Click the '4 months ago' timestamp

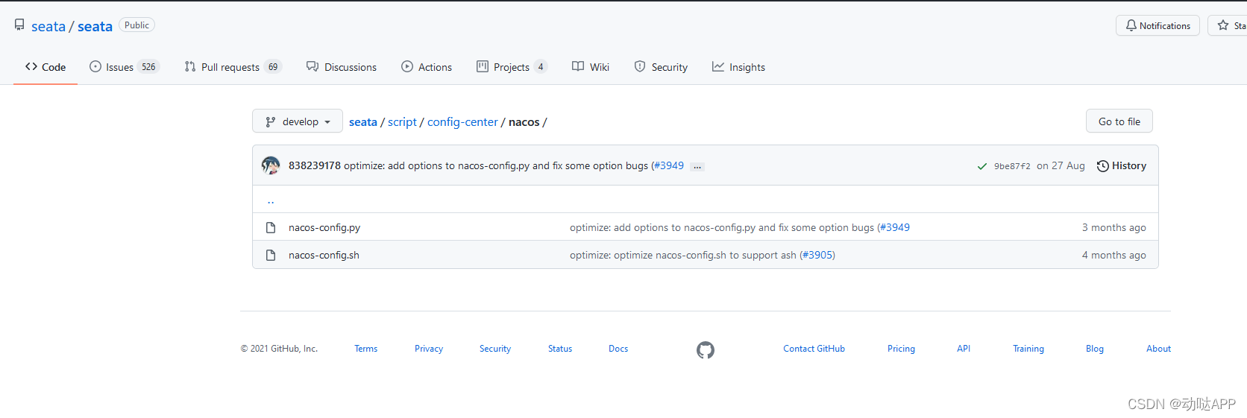coord(1113,255)
